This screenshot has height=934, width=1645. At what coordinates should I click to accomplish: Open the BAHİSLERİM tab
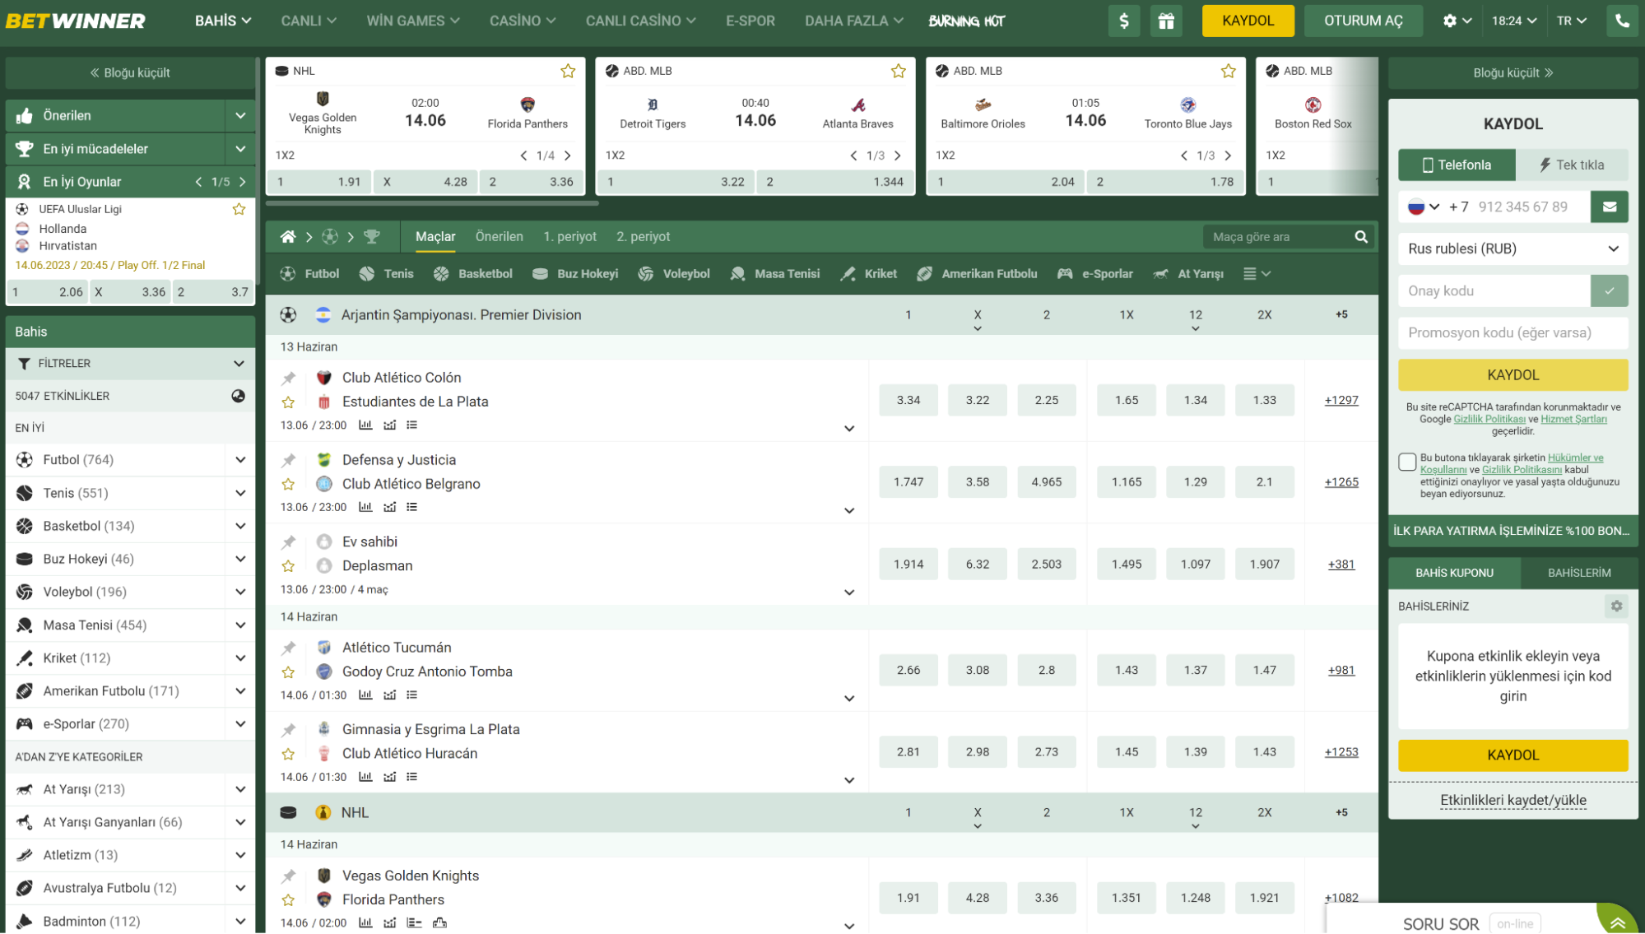[x=1578, y=573]
